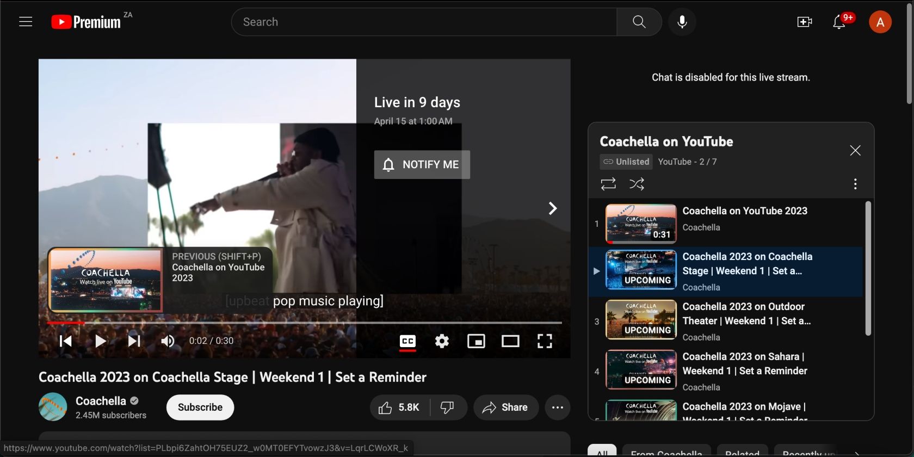Open more actions below the video

tap(558, 407)
